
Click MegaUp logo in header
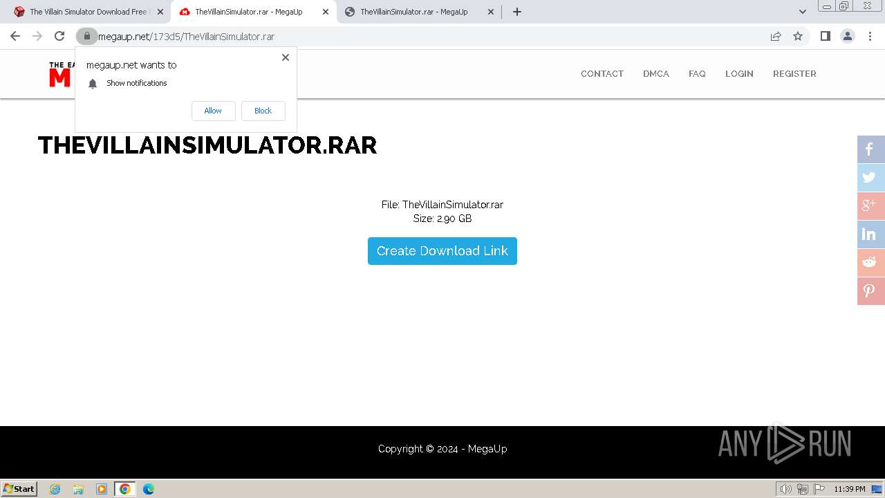click(62, 74)
